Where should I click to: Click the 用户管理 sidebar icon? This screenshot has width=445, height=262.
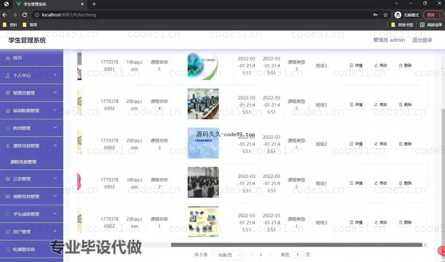(8, 232)
